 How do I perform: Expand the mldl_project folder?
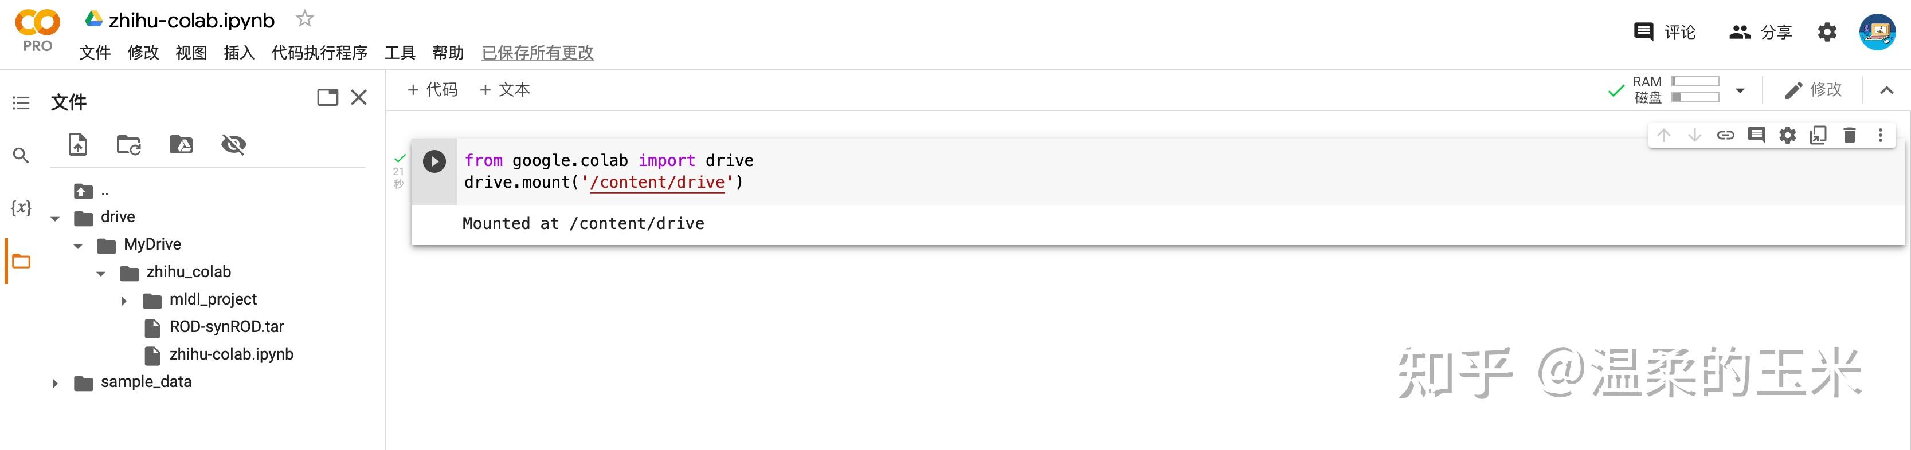(124, 301)
